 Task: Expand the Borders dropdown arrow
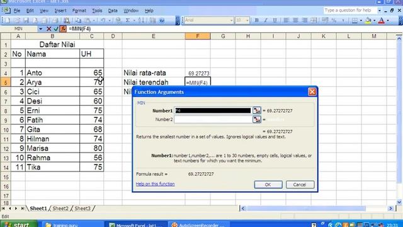[361, 20]
